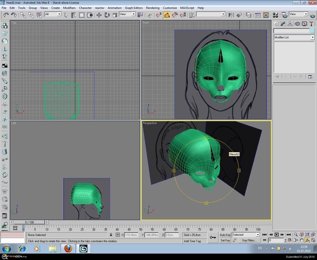Open the Modifiers menu
317x260 pixels.
pos(69,8)
